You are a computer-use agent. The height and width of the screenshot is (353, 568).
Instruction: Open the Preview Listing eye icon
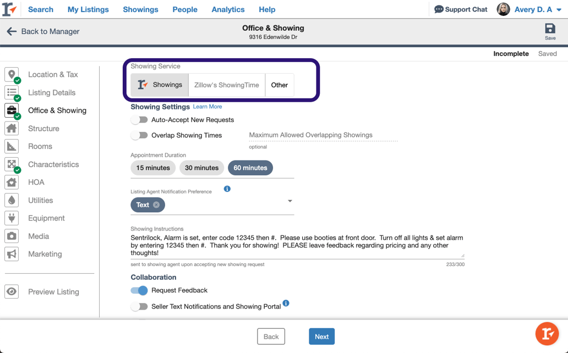tap(12, 292)
